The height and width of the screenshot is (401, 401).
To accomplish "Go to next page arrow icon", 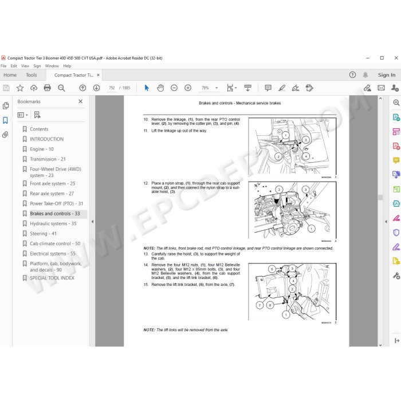I will [96, 88].
